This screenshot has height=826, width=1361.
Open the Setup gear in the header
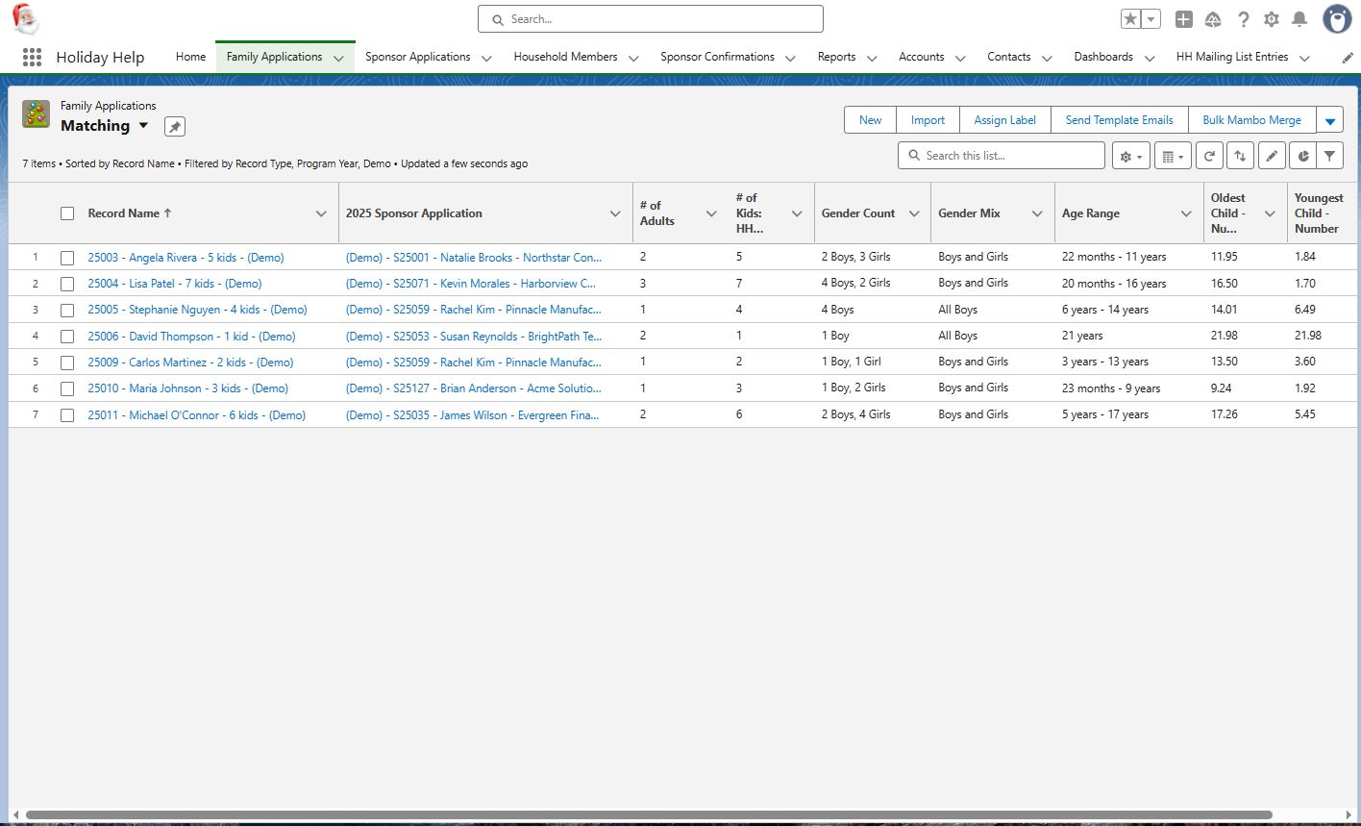(x=1272, y=19)
